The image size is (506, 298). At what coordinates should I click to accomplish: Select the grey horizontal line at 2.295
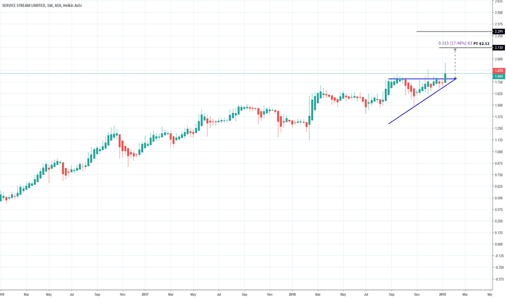tap(454, 31)
